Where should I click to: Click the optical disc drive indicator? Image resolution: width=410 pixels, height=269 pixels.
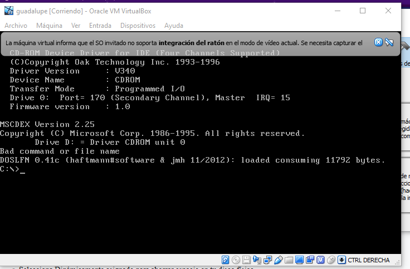pos(236,260)
